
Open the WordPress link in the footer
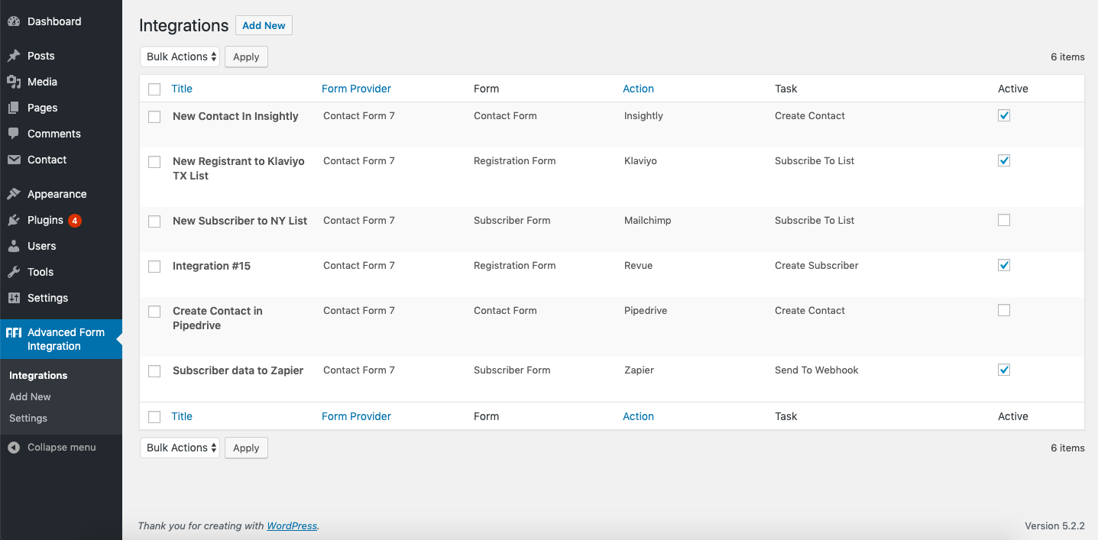[x=292, y=525]
